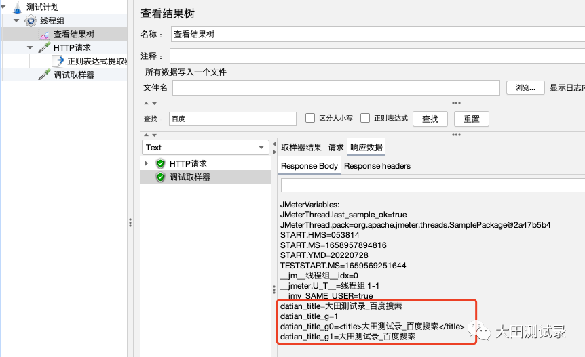Click the line START.YMD=20220728
Image resolution: width=585 pixels, height=357 pixels.
324,255
